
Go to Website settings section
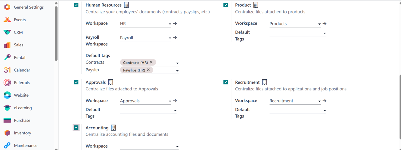pos(21,95)
